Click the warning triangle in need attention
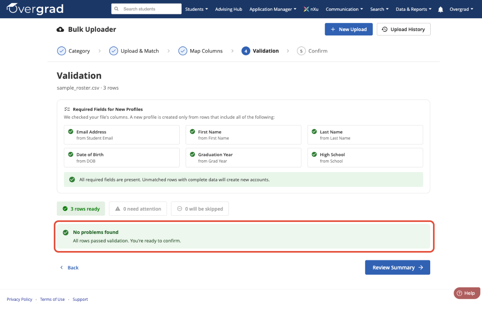 (x=118, y=209)
